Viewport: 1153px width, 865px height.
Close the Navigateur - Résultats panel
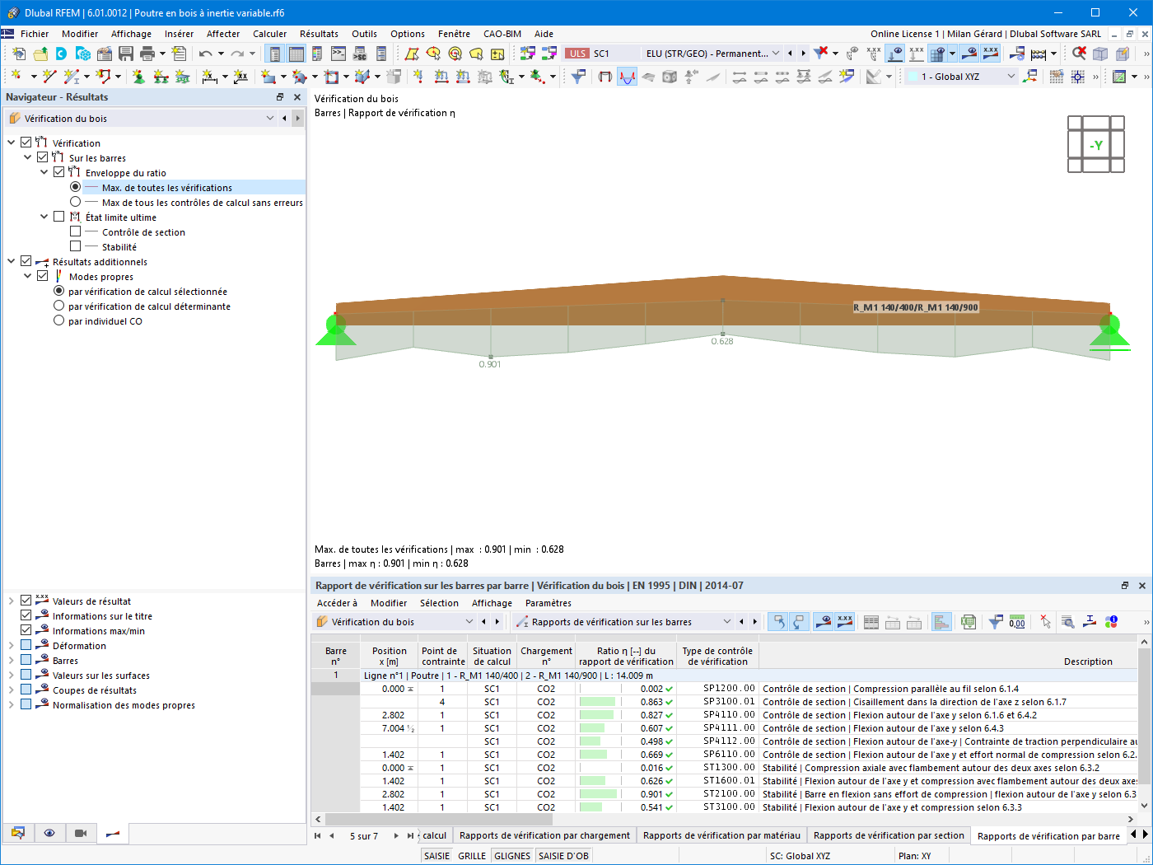297,97
